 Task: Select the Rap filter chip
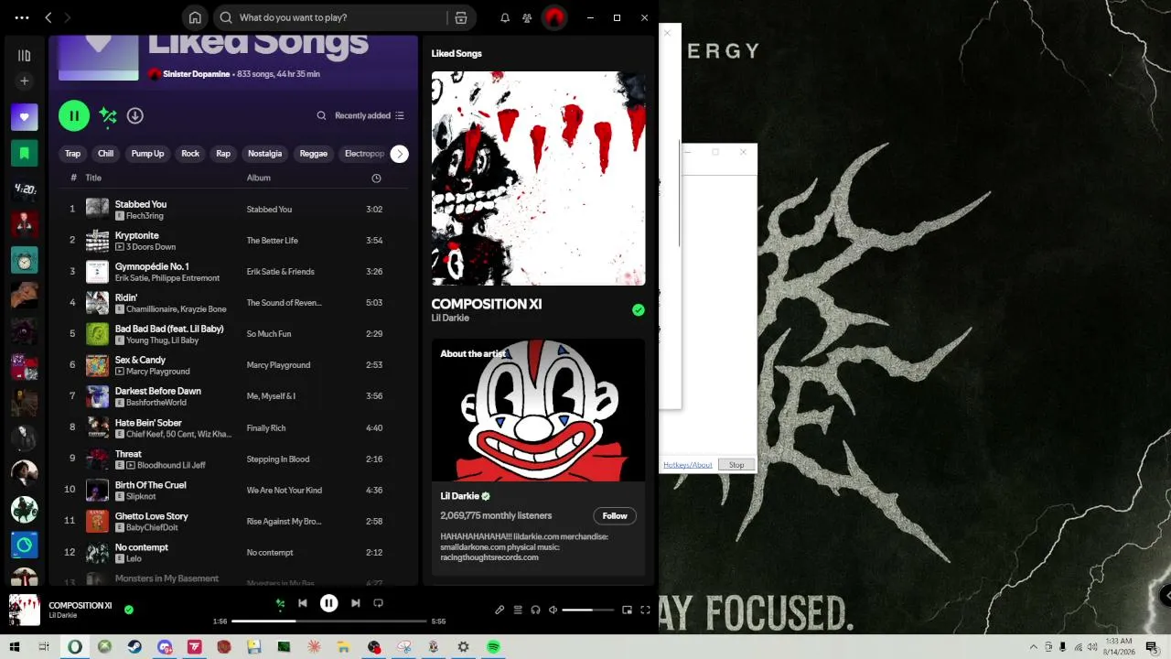click(223, 154)
